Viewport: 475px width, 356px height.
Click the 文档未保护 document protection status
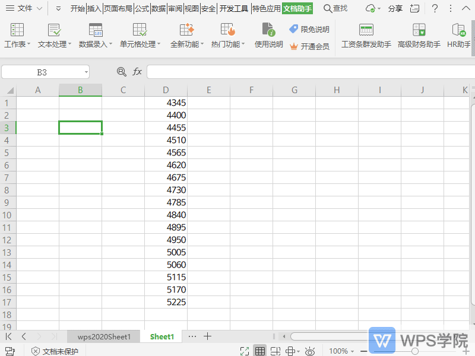55,351
